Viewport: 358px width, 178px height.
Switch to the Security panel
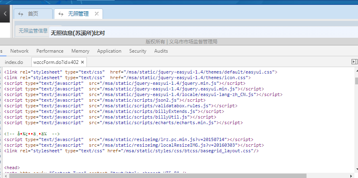(138, 51)
